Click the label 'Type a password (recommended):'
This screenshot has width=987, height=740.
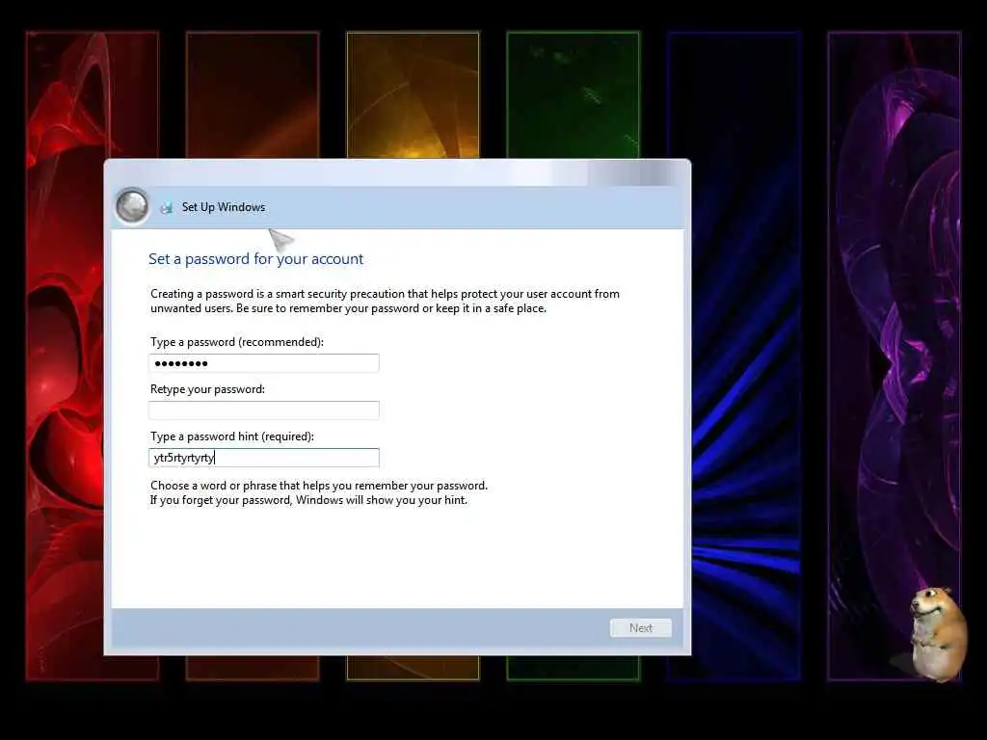pos(237,342)
